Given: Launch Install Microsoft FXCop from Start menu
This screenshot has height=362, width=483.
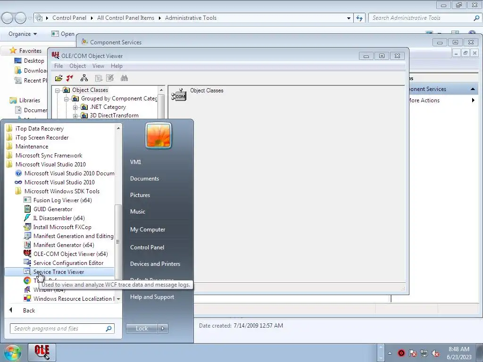Looking at the screenshot, I should tap(59, 227).
